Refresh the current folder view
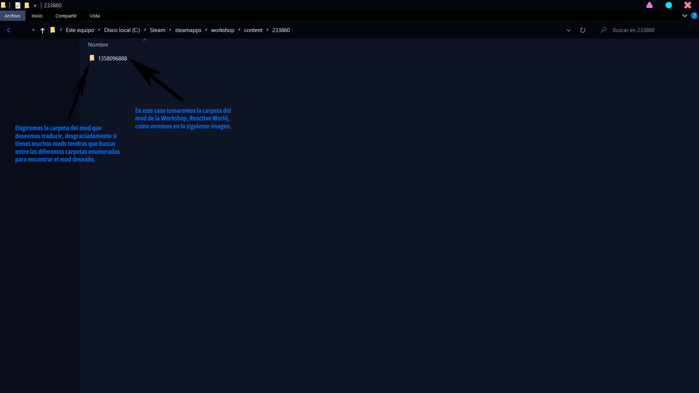699x393 pixels. click(582, 30)
